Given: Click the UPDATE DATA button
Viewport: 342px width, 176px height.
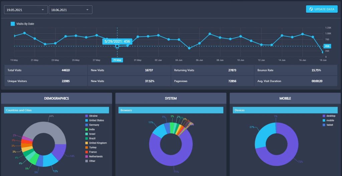Looking at the screenshot, I should pos(322,9).
